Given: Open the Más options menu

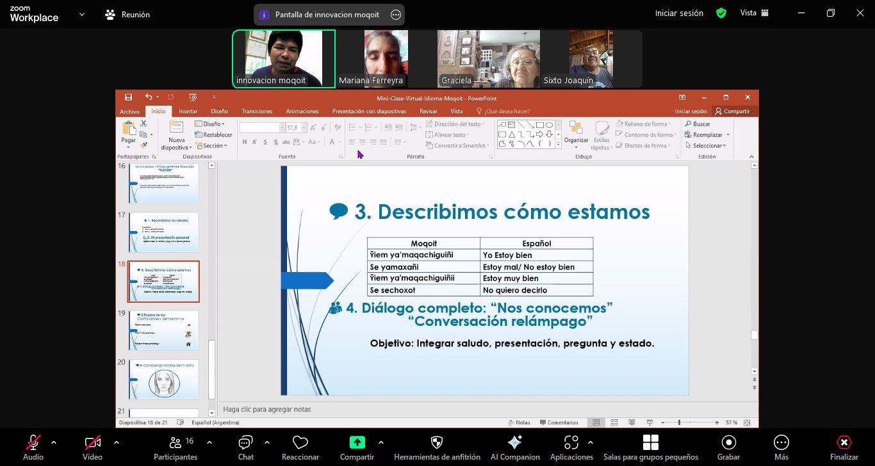Looking at the screenshot, I should pyautogui.click(x=781, y=443).
